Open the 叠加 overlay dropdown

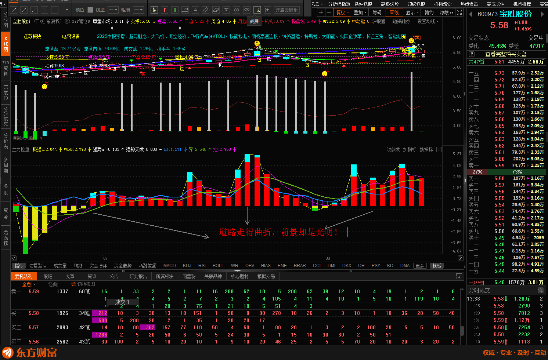(x=360, y=12)
